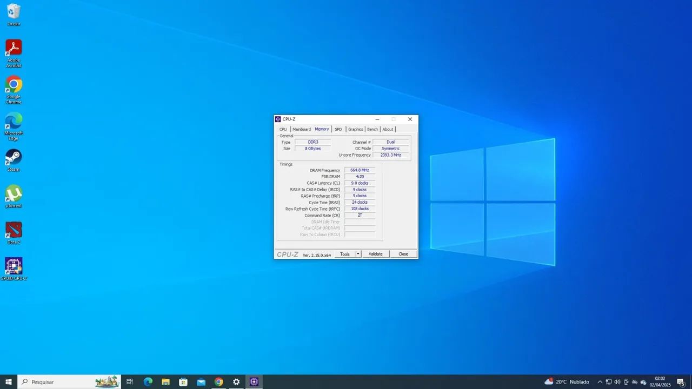Switch to the CPU tab
The width and height of the screenshot is (692, 389).
[x=283, y=129]
